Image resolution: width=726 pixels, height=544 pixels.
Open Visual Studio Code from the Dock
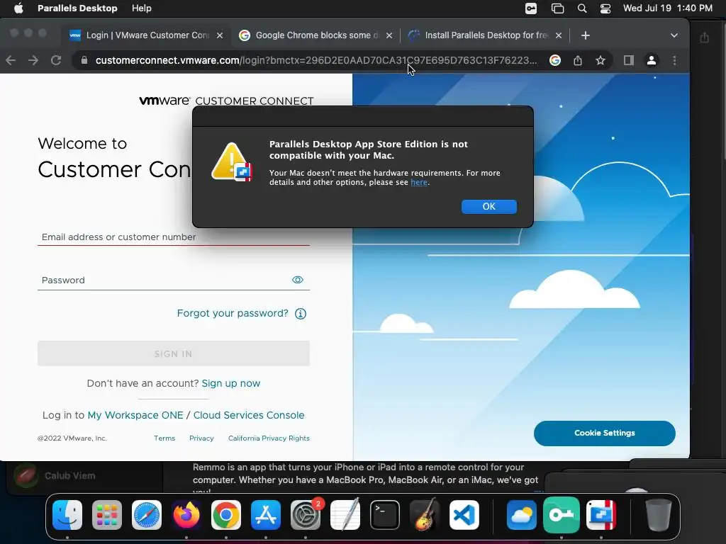464,514
